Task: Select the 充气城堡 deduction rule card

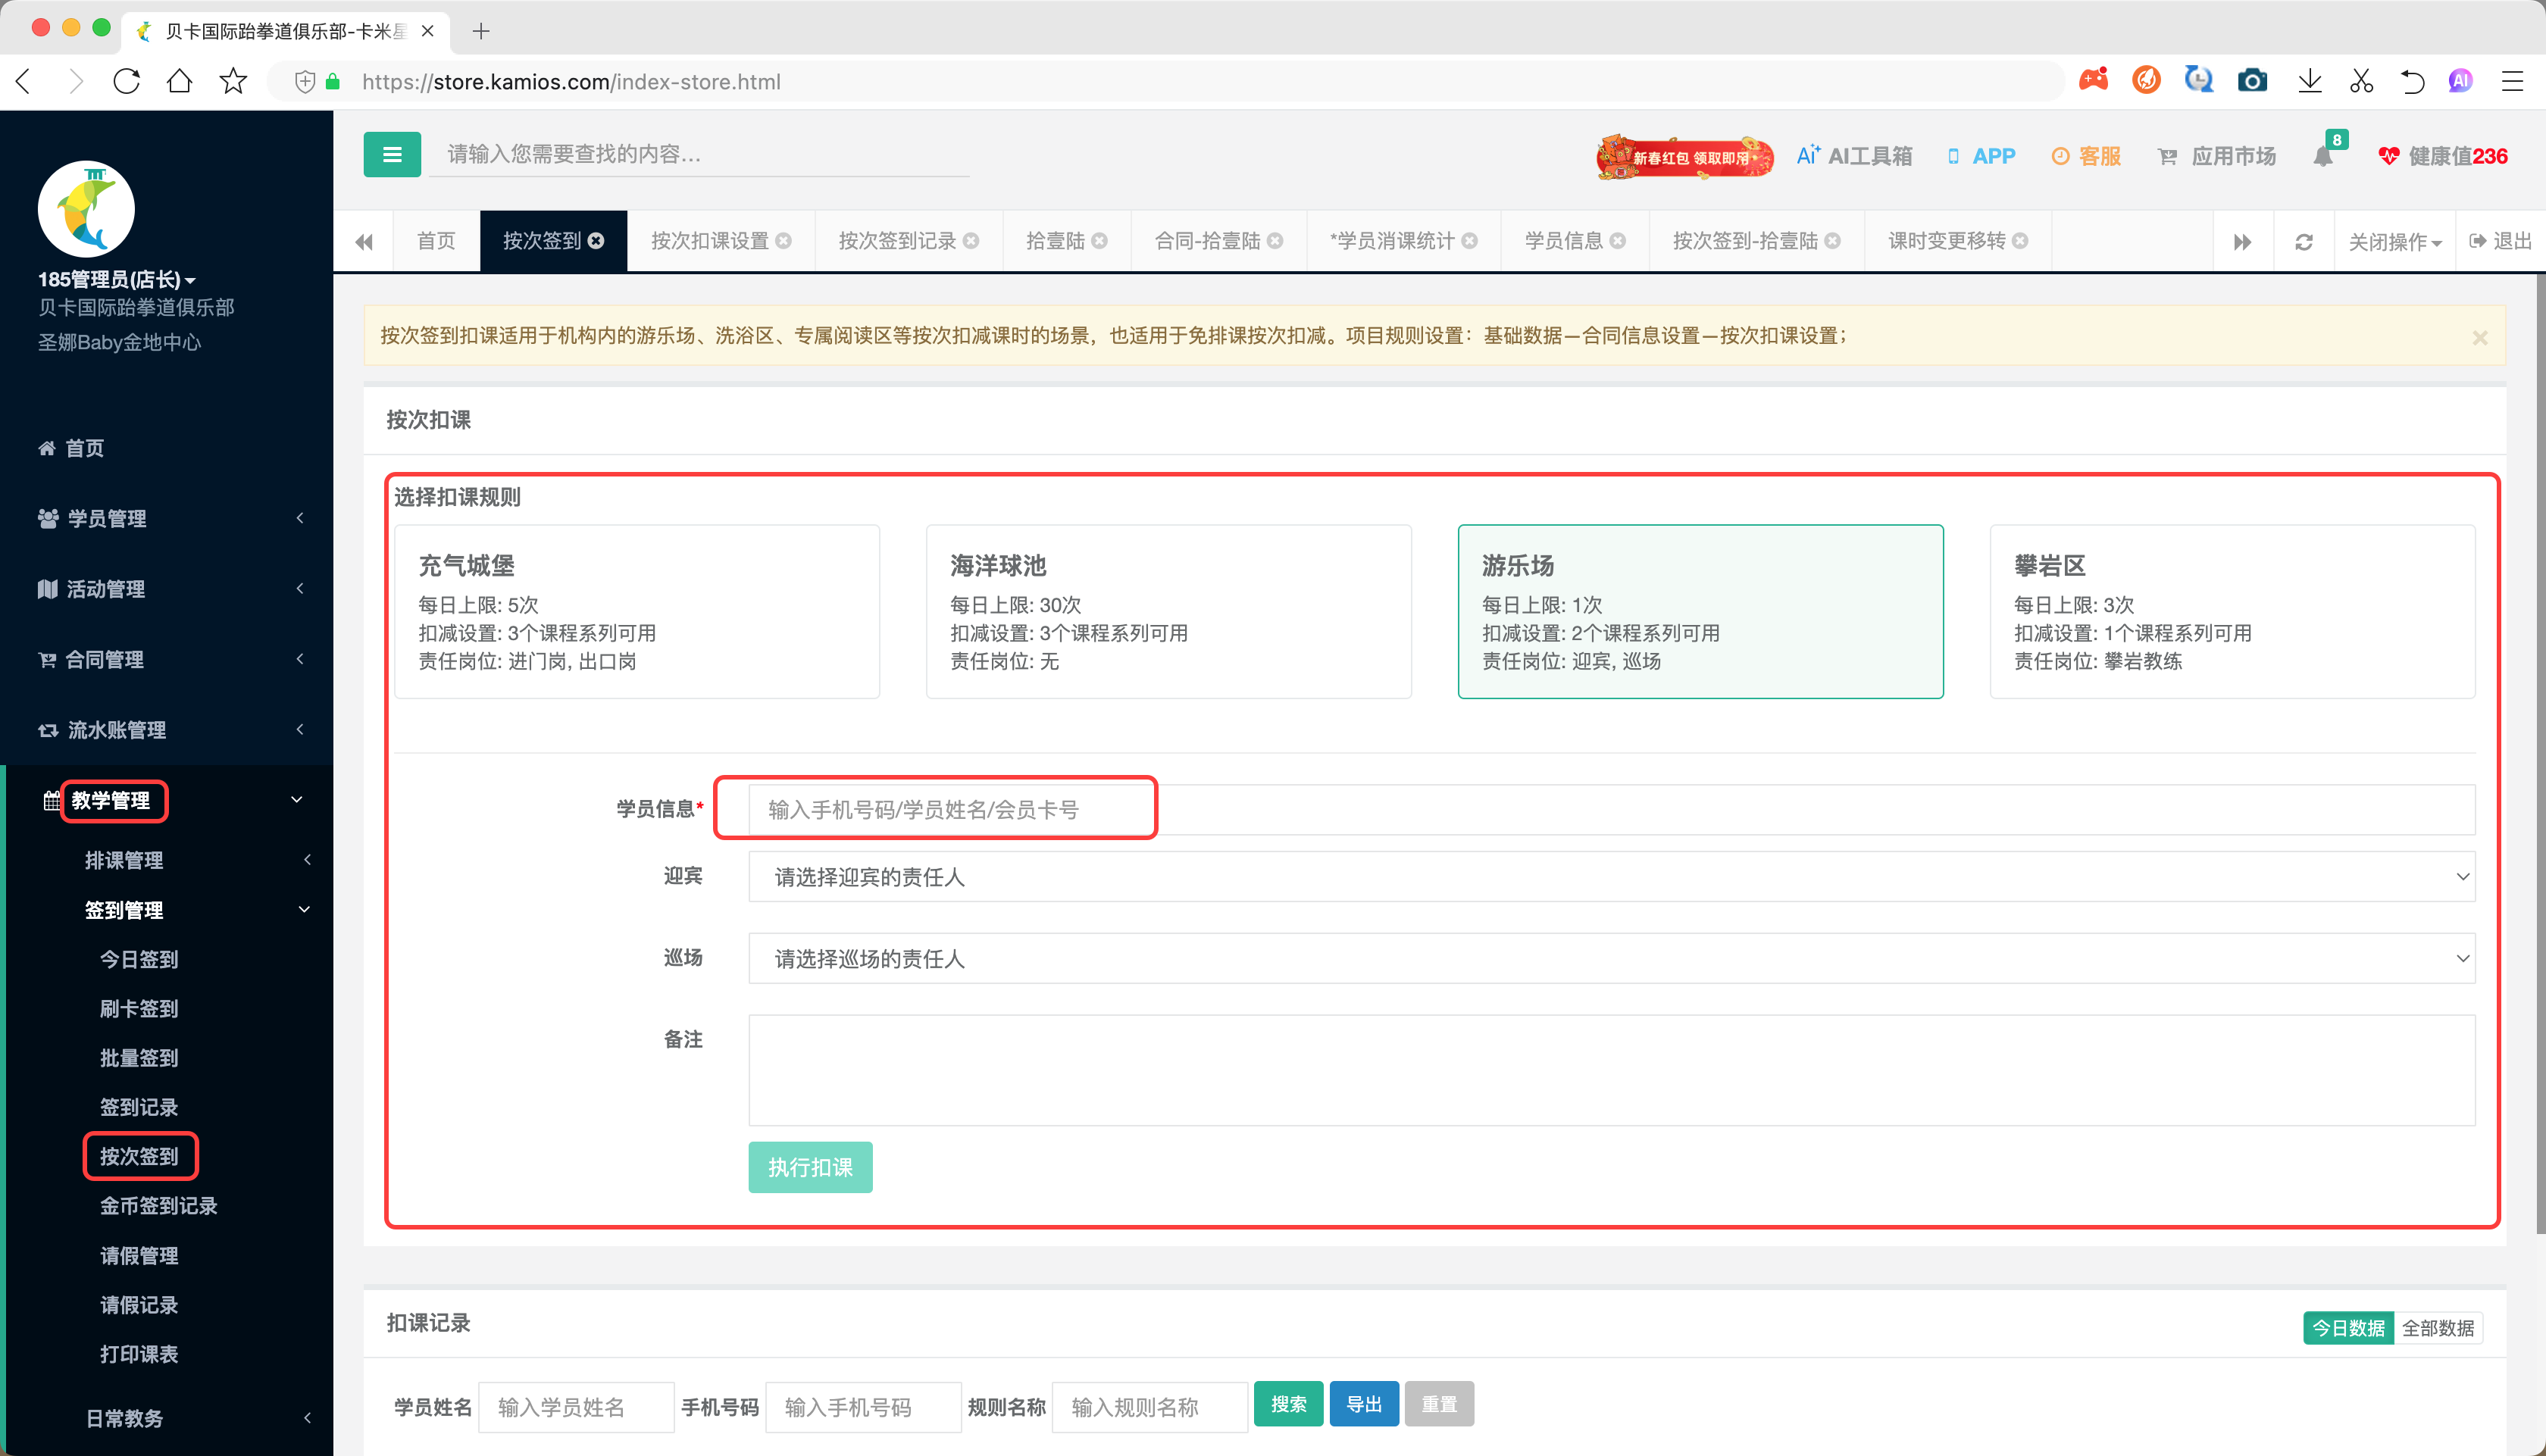Action: pyautogui.click(x=637, y=611)
